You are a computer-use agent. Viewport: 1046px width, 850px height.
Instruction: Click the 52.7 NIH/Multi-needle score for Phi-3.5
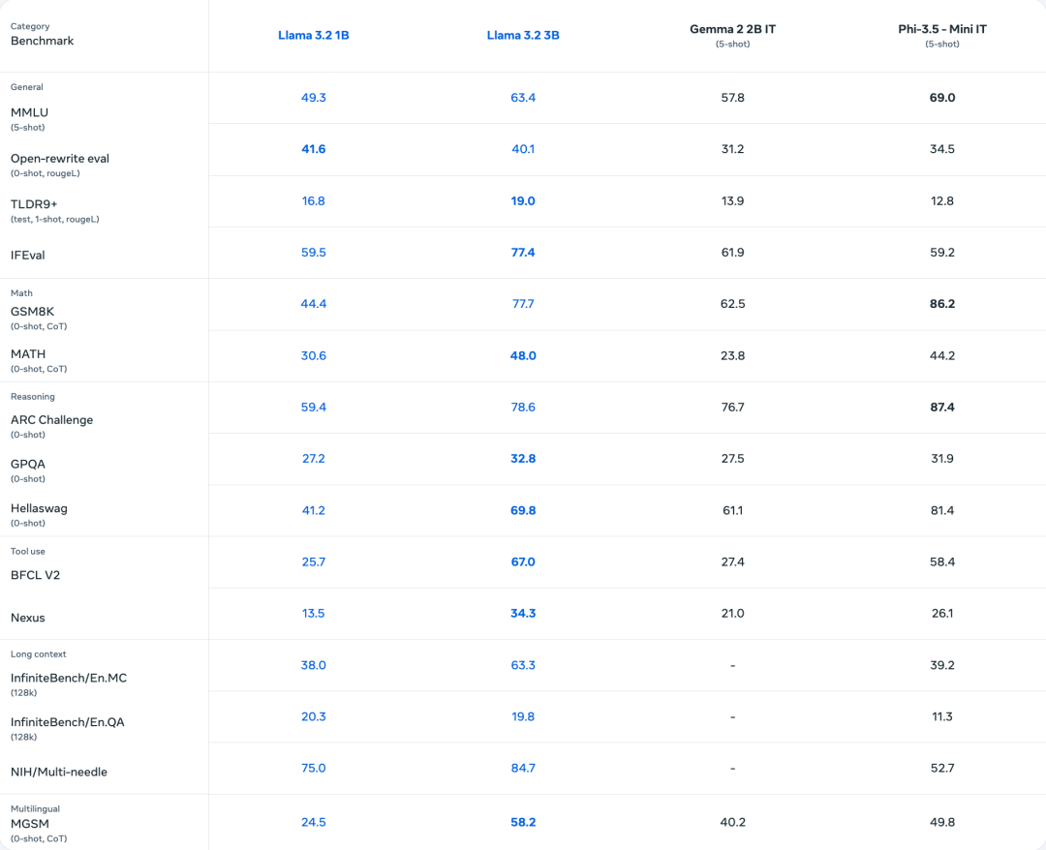(942, 768)
